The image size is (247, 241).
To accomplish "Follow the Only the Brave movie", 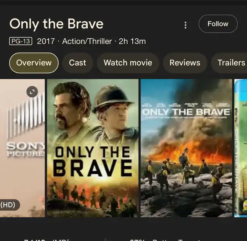I will click(x=218, y=24).
